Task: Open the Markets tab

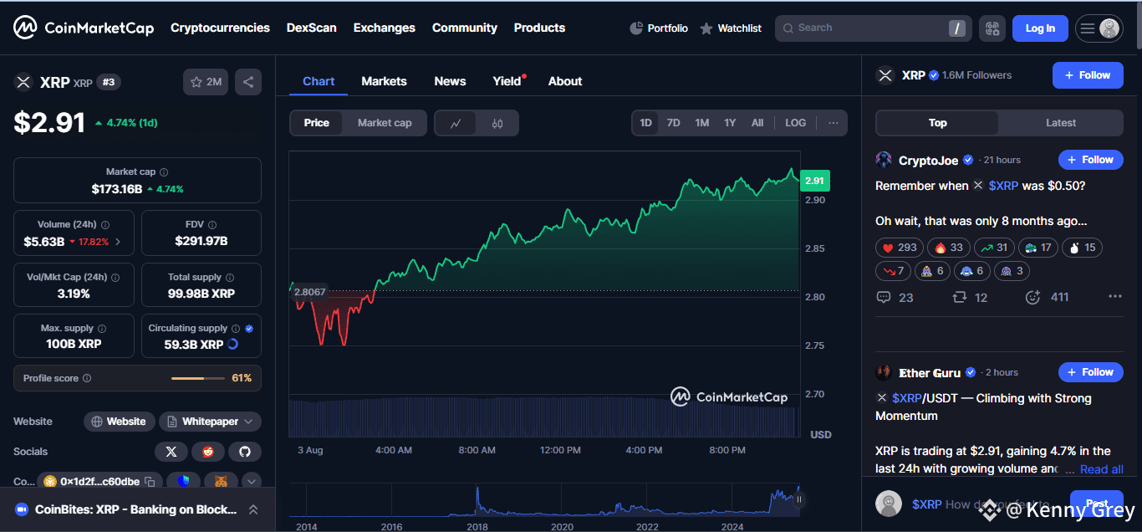Action: (384, 81)
